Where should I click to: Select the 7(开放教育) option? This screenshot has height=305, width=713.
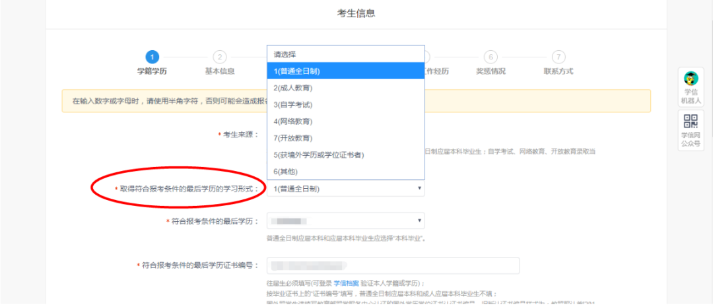pyautogui.click(x=345, y=138)
